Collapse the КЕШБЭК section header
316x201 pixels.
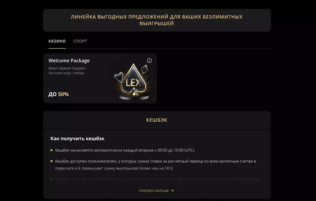pos(157,120)
